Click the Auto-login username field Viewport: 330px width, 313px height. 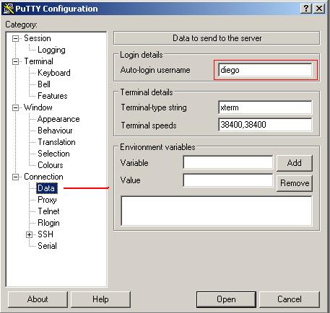coord(265,70)
